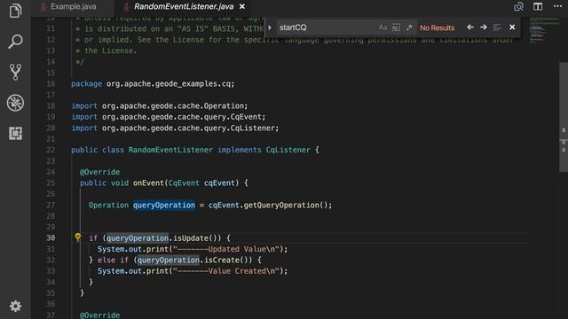The image size is (568, 319).
Task: Click line number 22 in the gutter
Action: coord(51,150)
